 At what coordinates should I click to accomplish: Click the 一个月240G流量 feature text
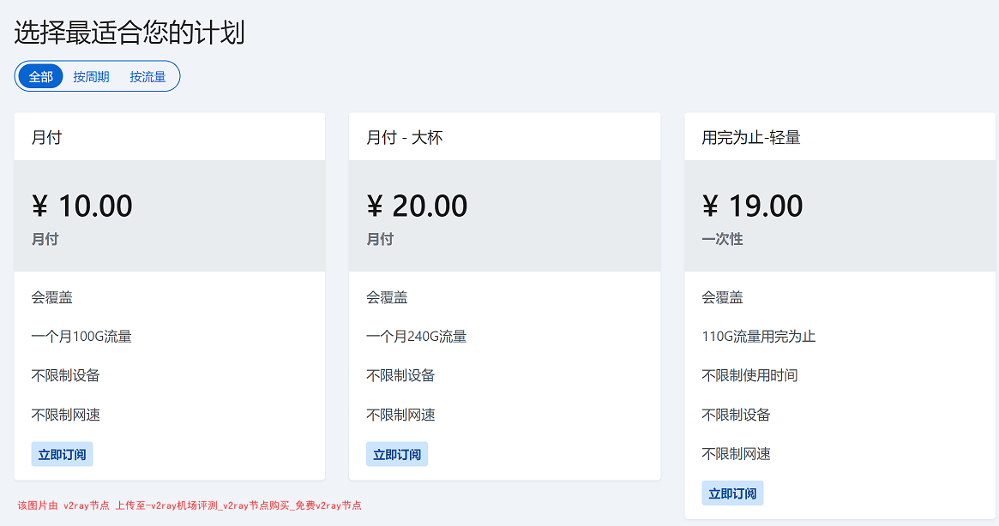[x=417, y=336]
